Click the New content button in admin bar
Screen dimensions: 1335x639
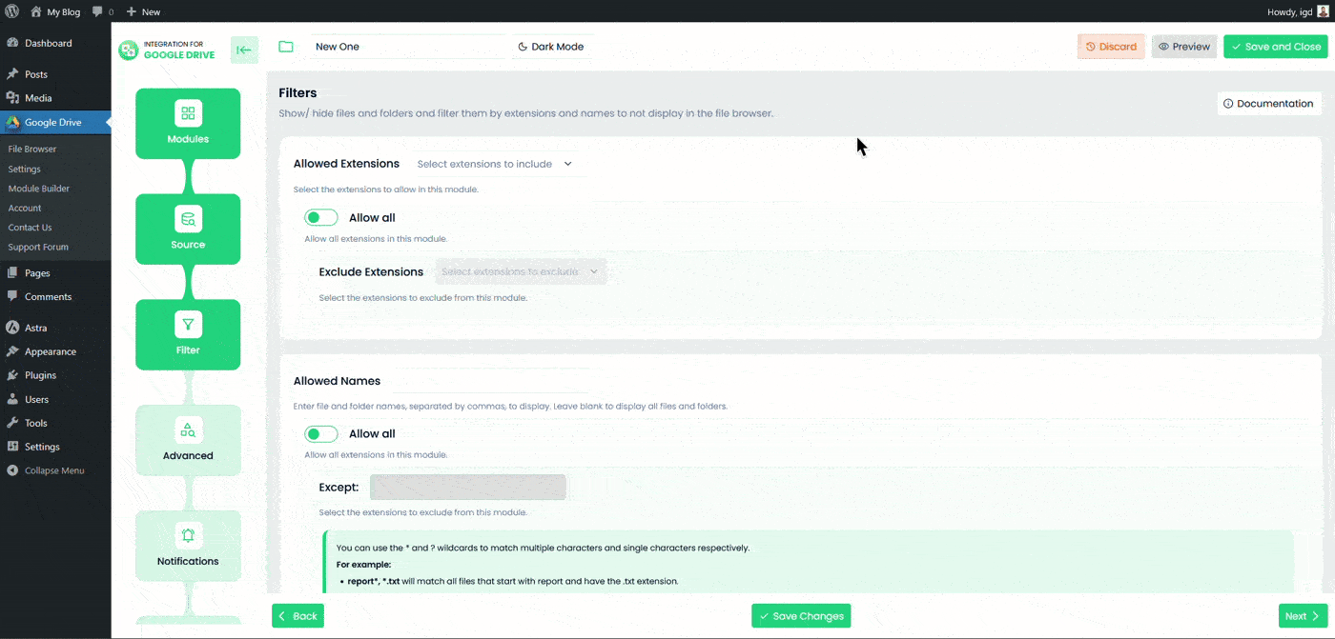click(x=143, y=11)
